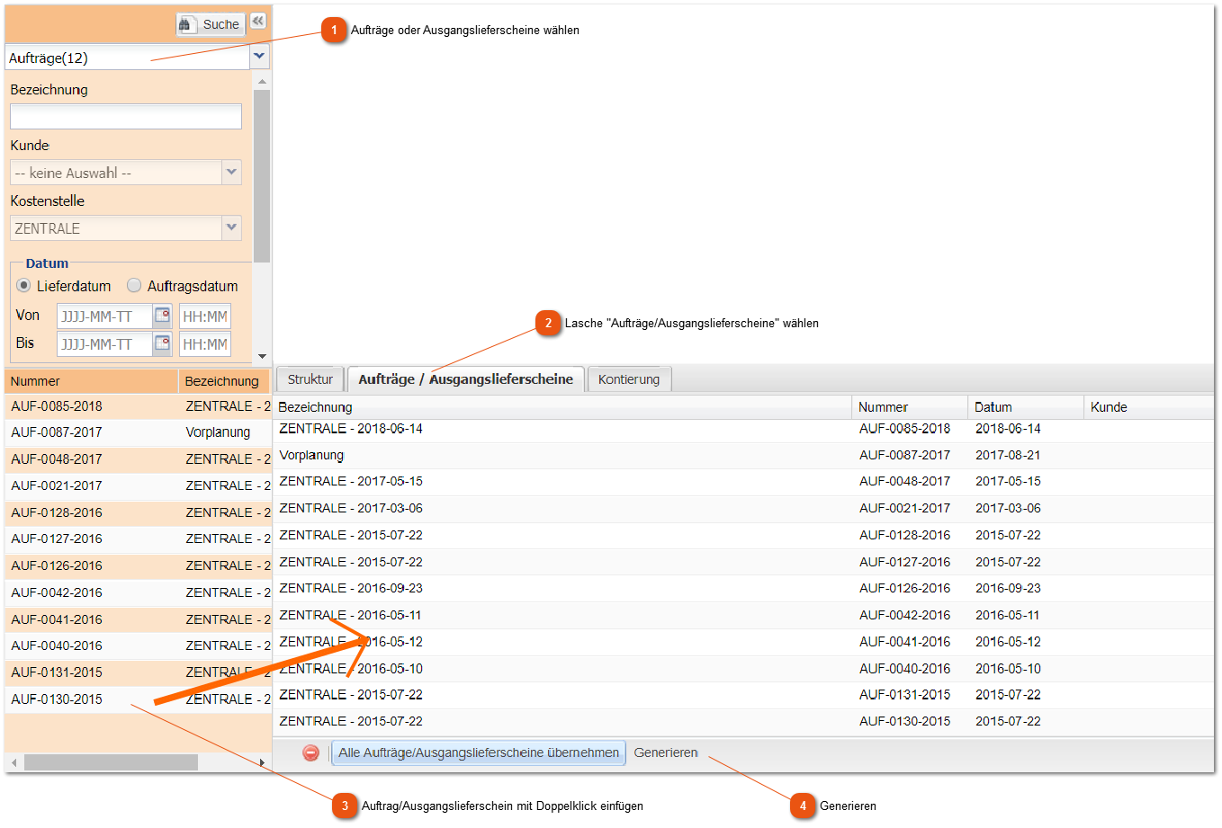Select AUF-0130-2015 in the left list
The height and width of the screenshot is (828, 1222).
138,699
